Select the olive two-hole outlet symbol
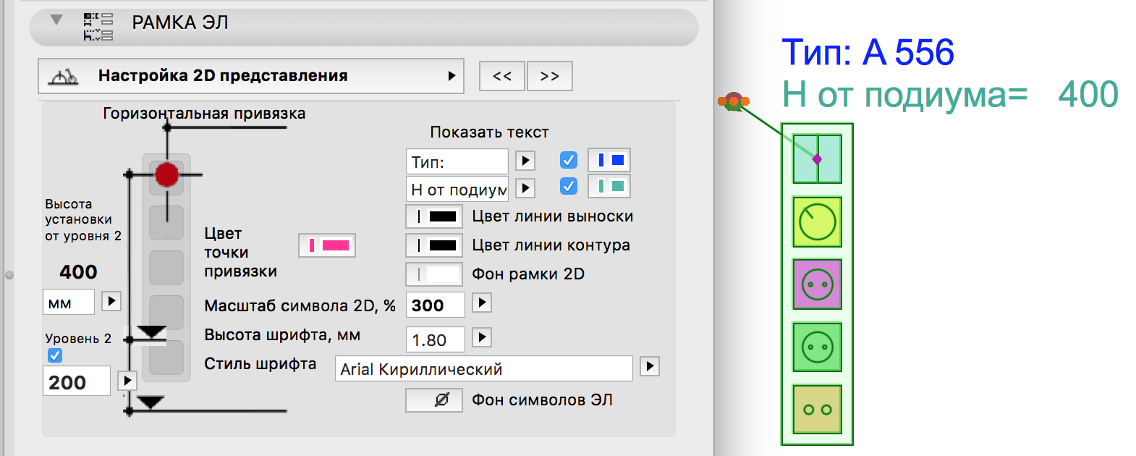This screenshot has width=1136, height=456. (x=817, y=409)
